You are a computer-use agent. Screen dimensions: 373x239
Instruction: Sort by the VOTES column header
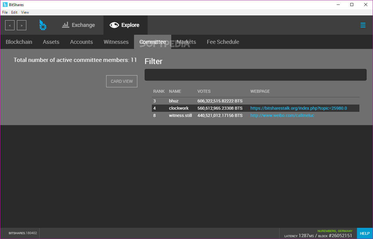click(x=204, y=91)
